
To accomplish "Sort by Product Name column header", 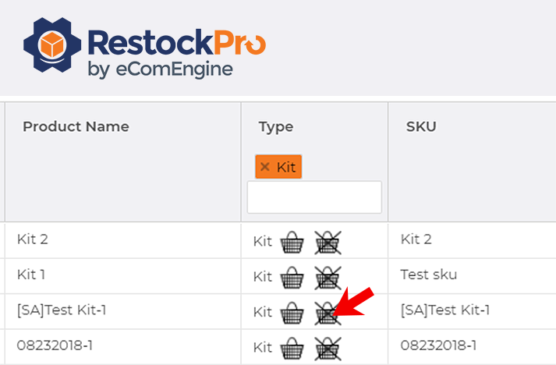I will [76, 126].
